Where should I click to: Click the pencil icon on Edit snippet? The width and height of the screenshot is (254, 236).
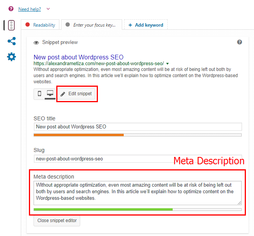(63, 94)
